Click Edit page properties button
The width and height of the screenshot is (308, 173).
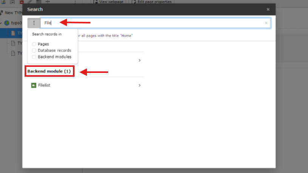[152, 2]
